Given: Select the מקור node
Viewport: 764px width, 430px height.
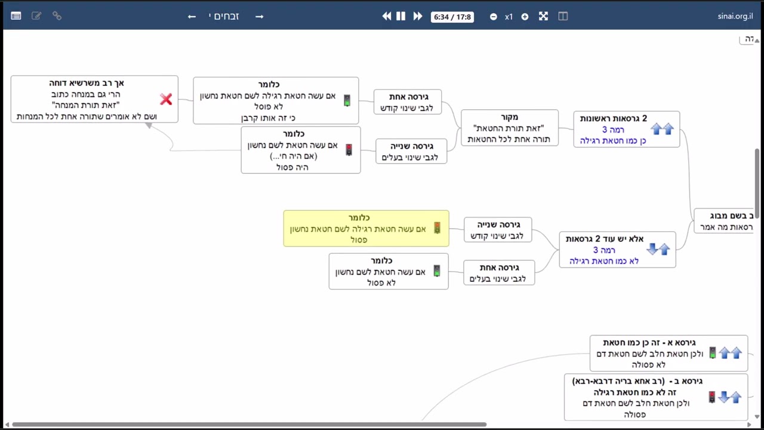Looking at the screenshot, I should click(510, 128).
